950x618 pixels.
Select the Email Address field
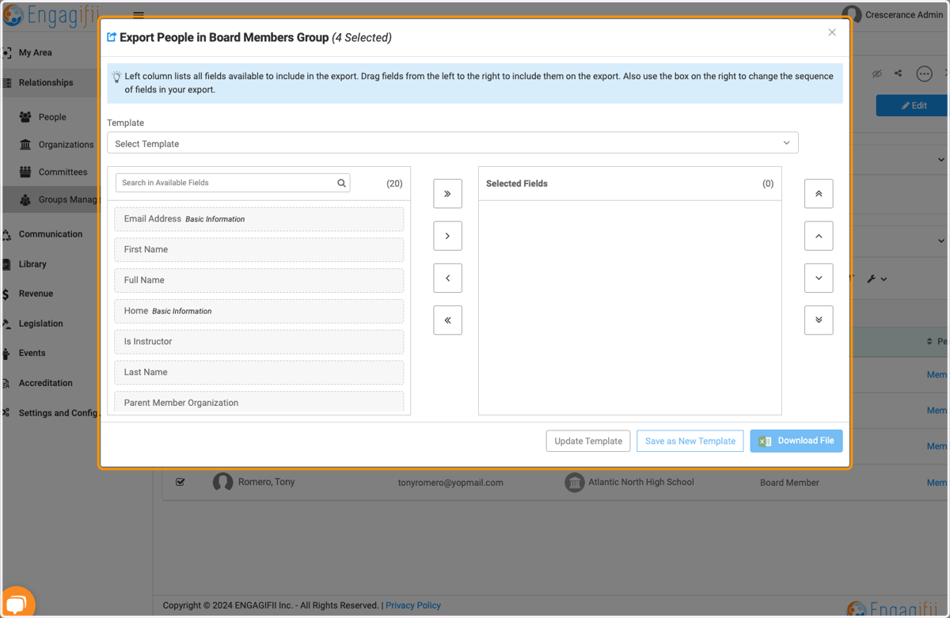point(259,219)
